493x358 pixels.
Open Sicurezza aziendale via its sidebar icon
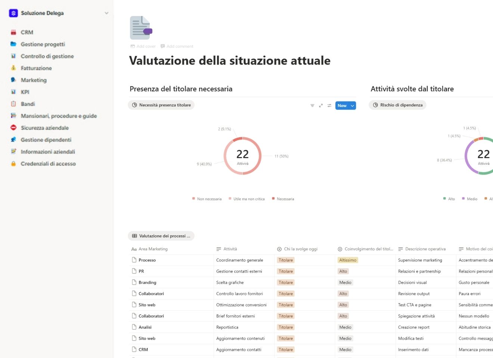point(13,128)
